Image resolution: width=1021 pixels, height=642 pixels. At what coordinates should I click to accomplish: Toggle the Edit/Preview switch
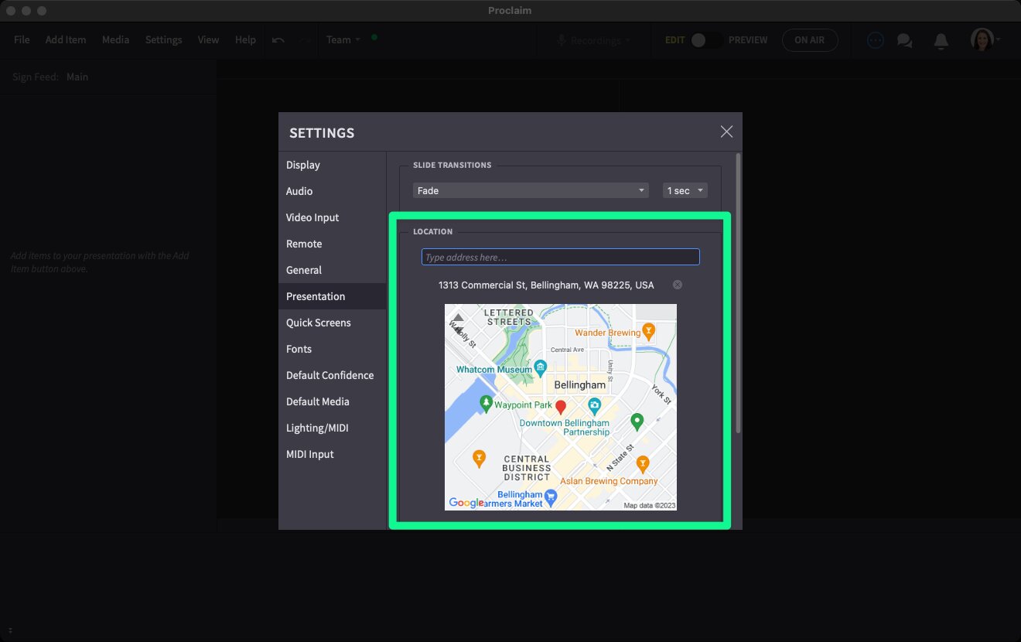tap(706, 40)
